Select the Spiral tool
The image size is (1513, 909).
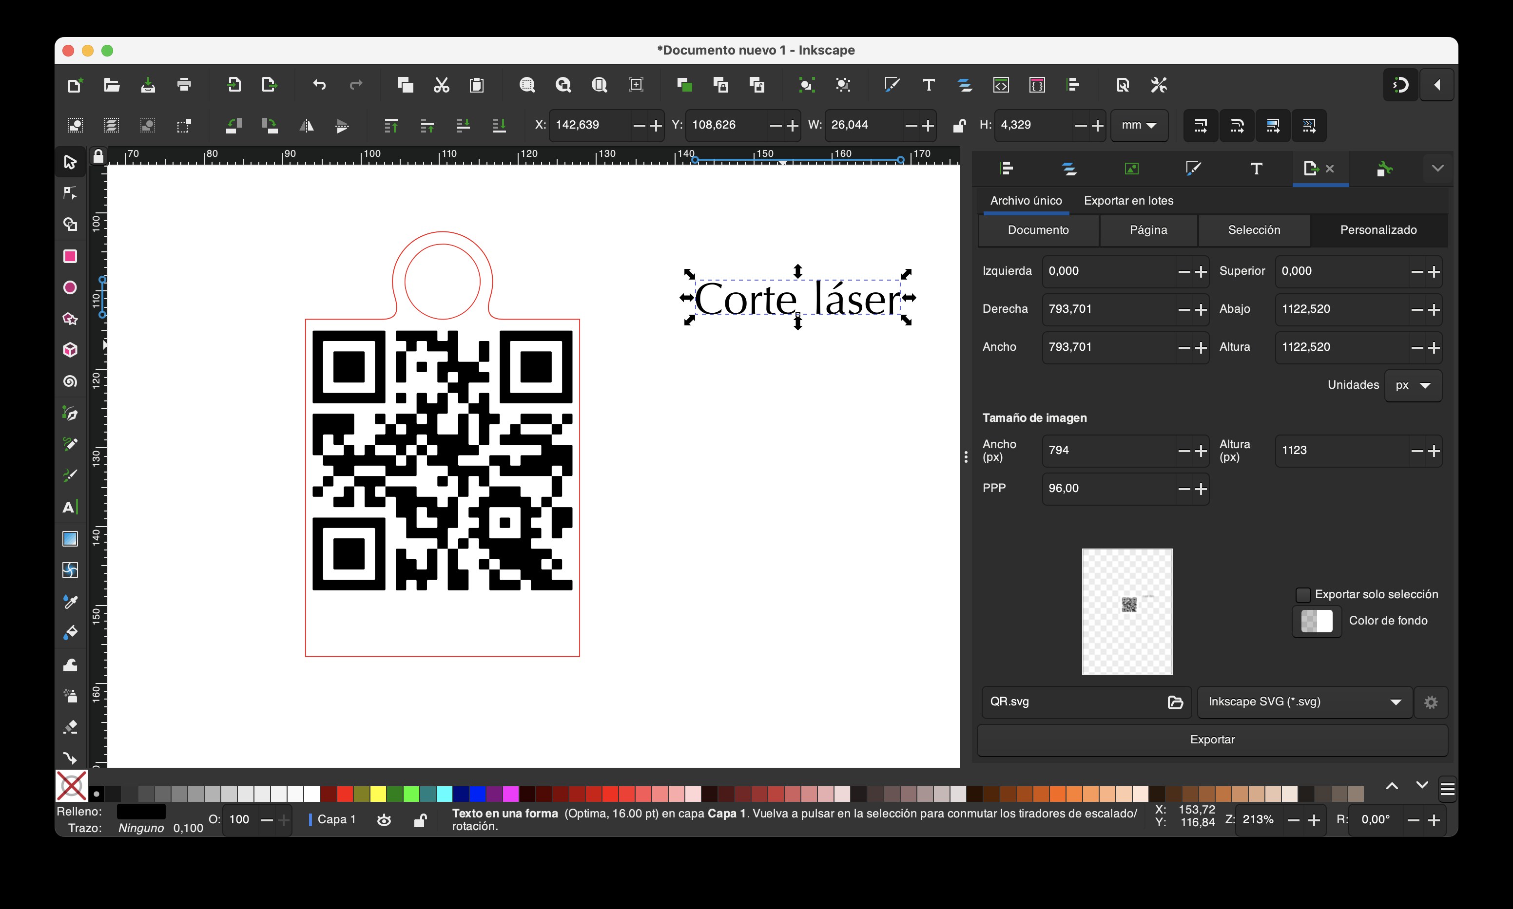[x=70, y=381]
